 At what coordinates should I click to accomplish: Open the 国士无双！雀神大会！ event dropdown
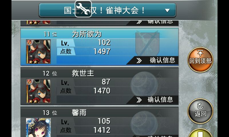(x=107, y=10)
